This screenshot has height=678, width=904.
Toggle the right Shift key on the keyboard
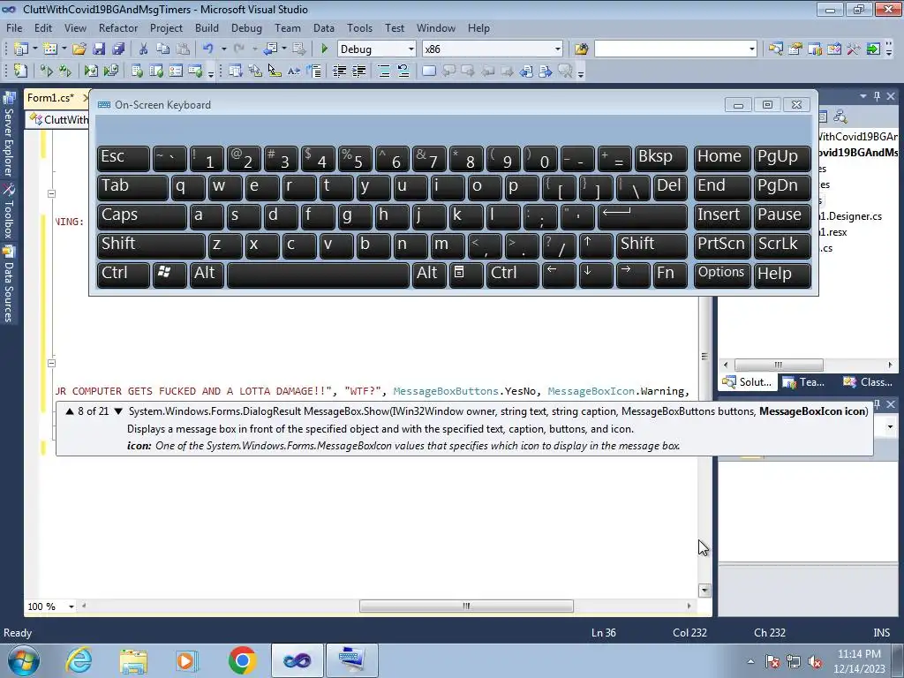tap(652, 245)
